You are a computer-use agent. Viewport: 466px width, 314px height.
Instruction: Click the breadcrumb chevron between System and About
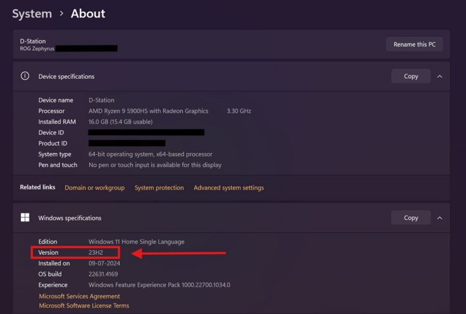point(61,14)
